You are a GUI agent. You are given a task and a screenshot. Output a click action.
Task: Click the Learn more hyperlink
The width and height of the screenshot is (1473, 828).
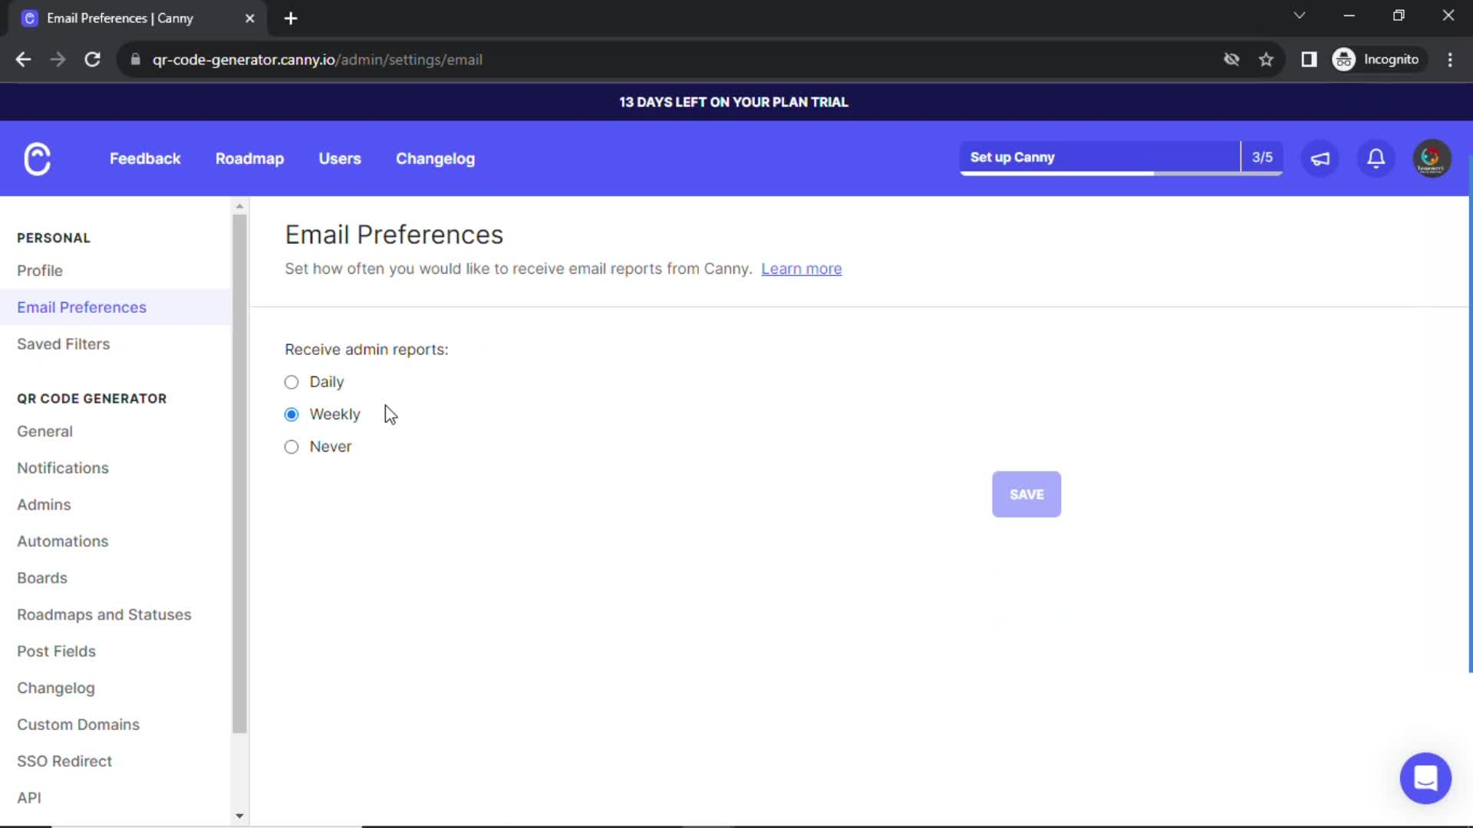pos(802,268)
